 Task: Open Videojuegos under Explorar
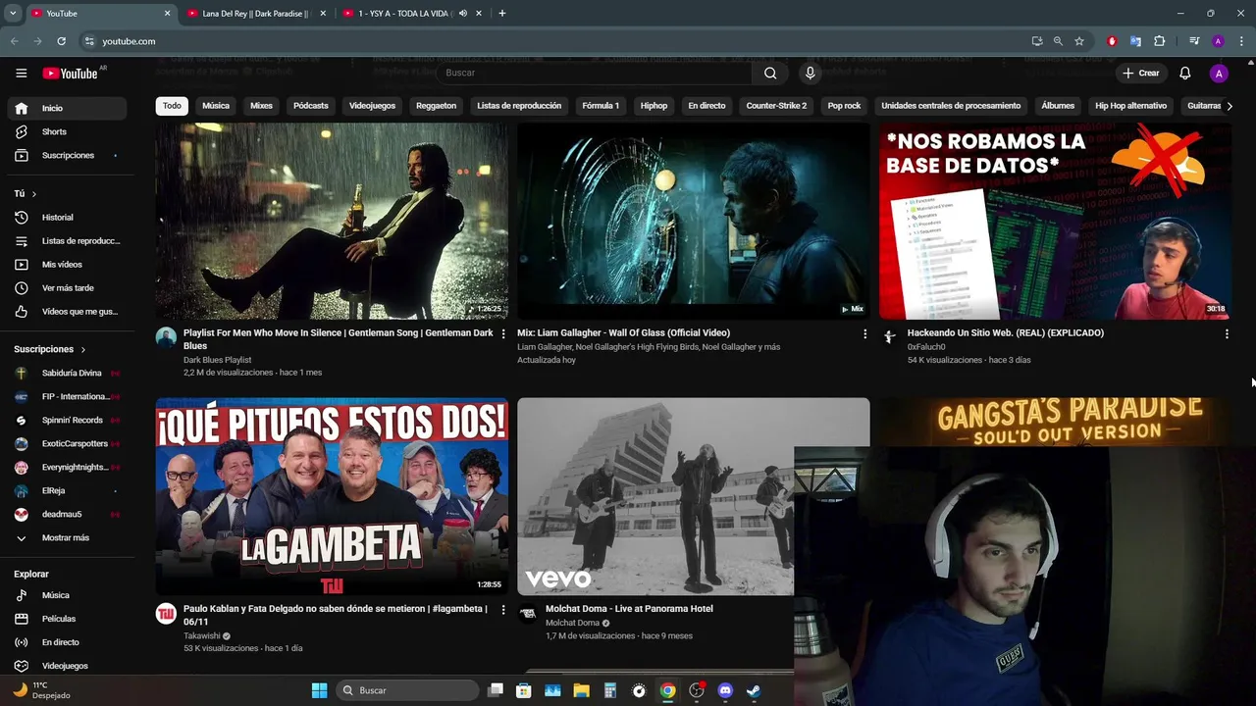(68, 666)
